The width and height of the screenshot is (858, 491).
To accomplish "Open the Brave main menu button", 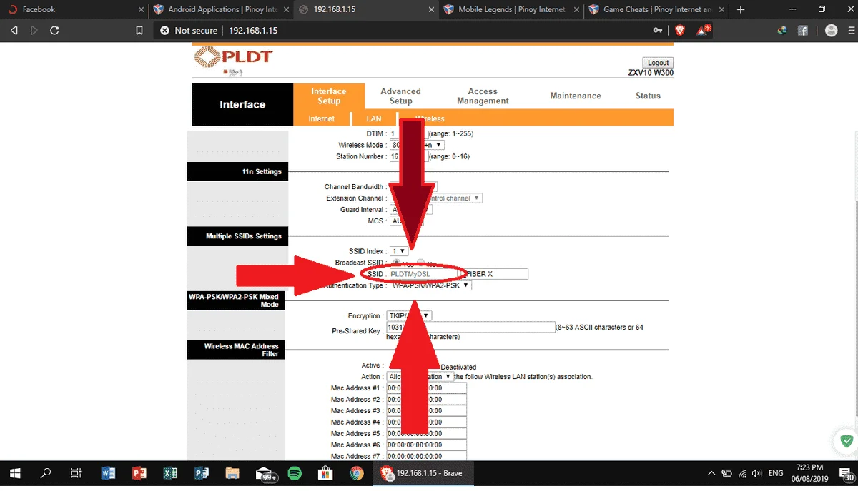I will [x=850, y=31].
